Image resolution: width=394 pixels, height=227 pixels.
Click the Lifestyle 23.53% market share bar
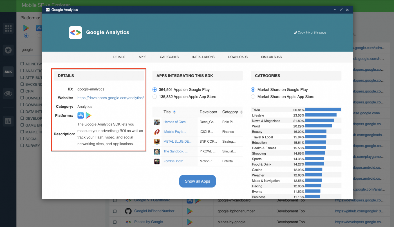[321, 115]
